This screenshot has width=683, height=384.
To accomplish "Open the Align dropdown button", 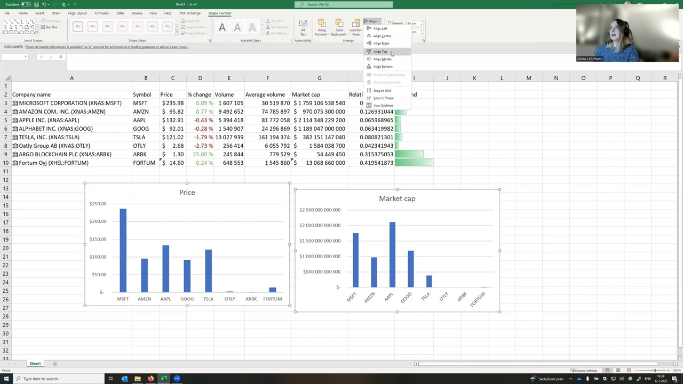I will (x=372, y=21).
